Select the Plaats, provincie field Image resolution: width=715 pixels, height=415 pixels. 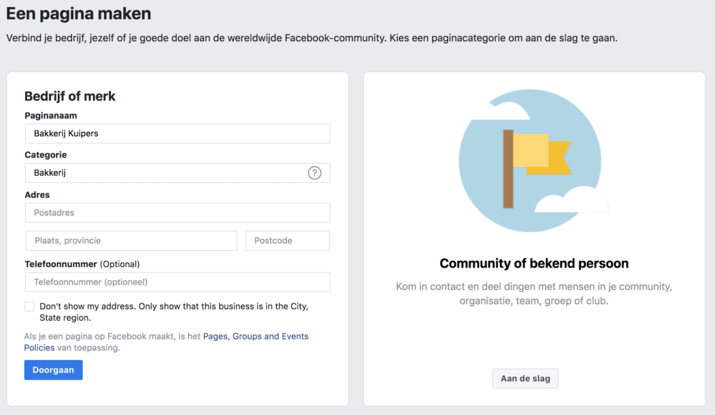[x=131, y=240]
